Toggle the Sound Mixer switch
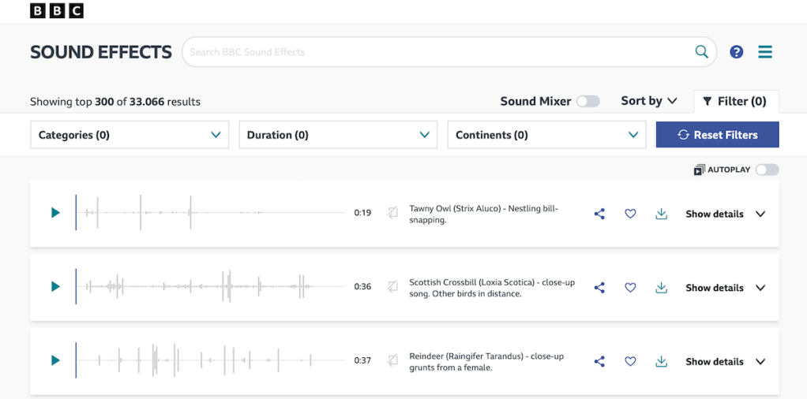This screenshot has width=807, height=399. pos(587,101)
